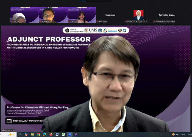The image size is (192, 137).
Task: Click the muted mic icon beside agha thariq
Action: (41, 22)
